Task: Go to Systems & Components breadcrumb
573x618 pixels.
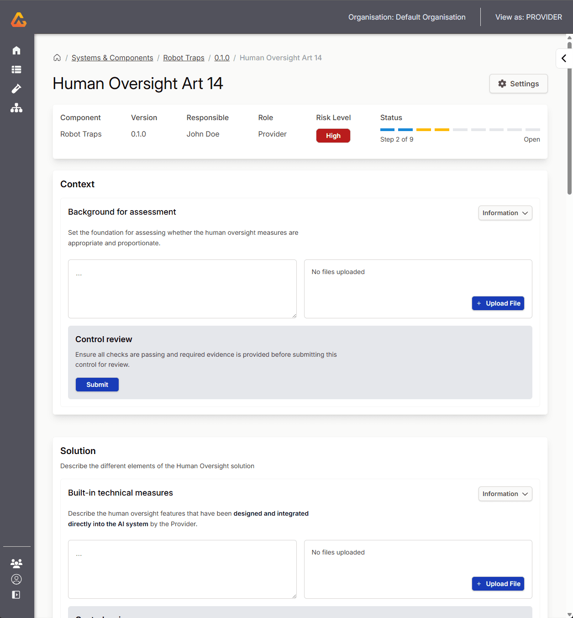Action: [x=112, y=58]
